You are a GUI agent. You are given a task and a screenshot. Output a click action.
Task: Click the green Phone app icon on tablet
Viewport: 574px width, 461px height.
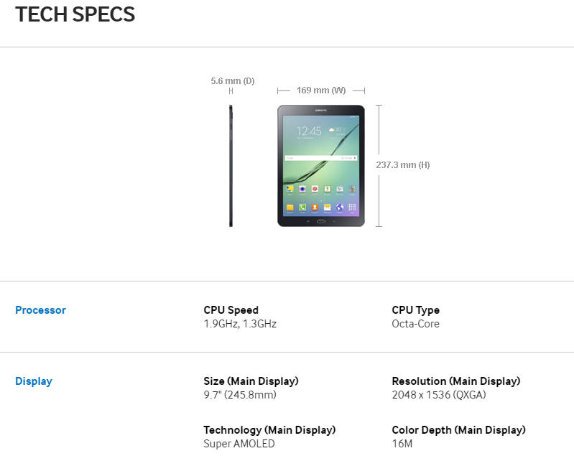coord(302,208)
